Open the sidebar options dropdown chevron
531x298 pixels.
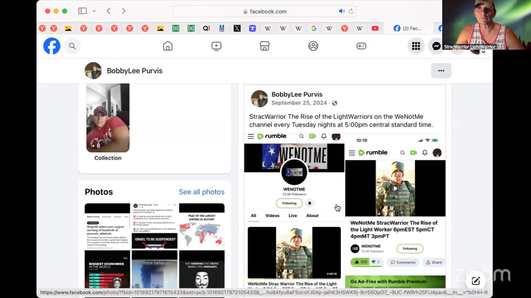tap(94, 11)
